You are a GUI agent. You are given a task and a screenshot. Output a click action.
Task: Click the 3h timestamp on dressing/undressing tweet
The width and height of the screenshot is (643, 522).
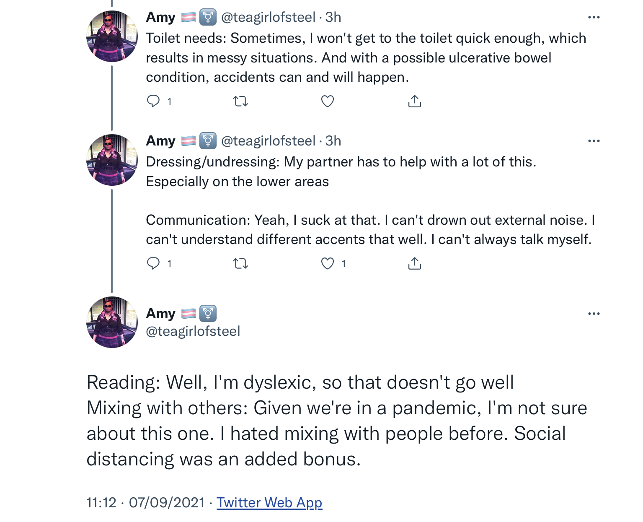pos(333,141)
